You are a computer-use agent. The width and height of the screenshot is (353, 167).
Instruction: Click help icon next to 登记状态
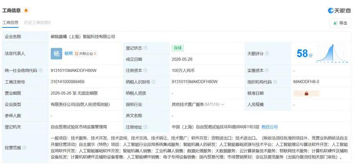coord(146,48)
